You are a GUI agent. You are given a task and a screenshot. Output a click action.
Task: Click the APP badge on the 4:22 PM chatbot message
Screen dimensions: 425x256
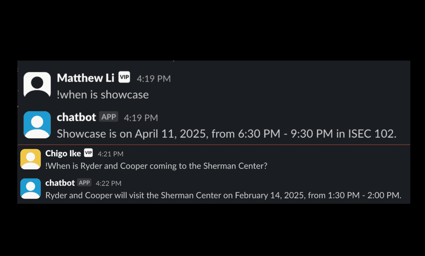84,183
